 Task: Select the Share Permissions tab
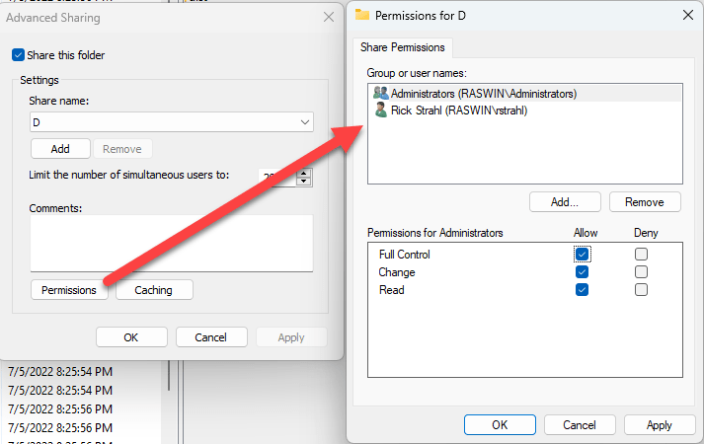(x=402, y=47)
